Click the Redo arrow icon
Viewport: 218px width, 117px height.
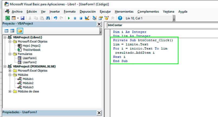(x=61, y=18)
